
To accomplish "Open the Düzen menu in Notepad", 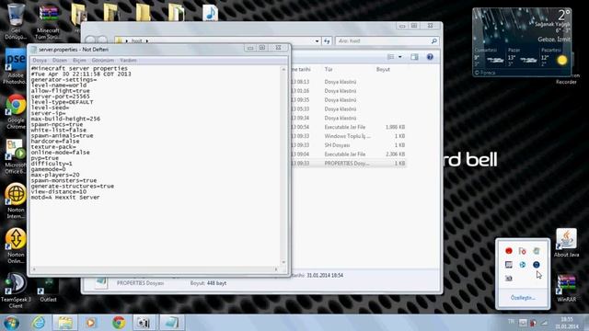I will 59,60.
